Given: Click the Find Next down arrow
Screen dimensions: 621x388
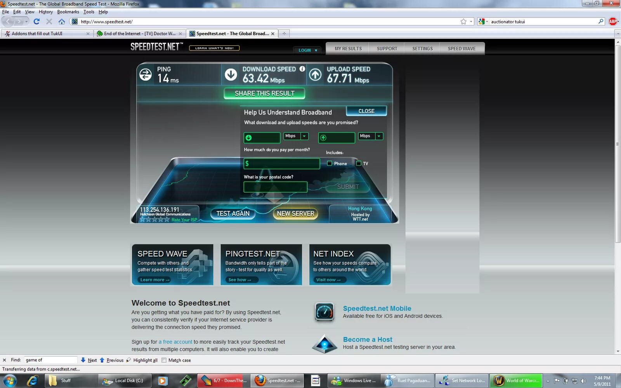Looking at the screenshot, I should (x=83, y=360).
